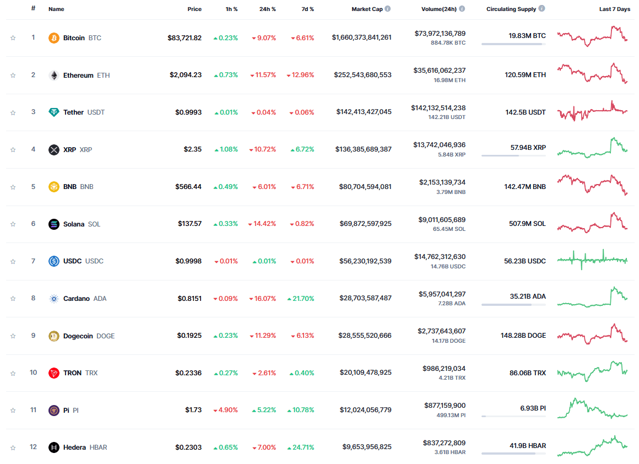This screenshot has width=639, height=464.
Task: Click Bitcoin's Last 7 Days sparkline chart
Action: pyautogui.click(x=592, y=37)
